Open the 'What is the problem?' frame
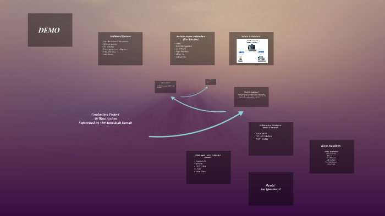This screenshot has height=216, width=385. click(x=251, y=97)
